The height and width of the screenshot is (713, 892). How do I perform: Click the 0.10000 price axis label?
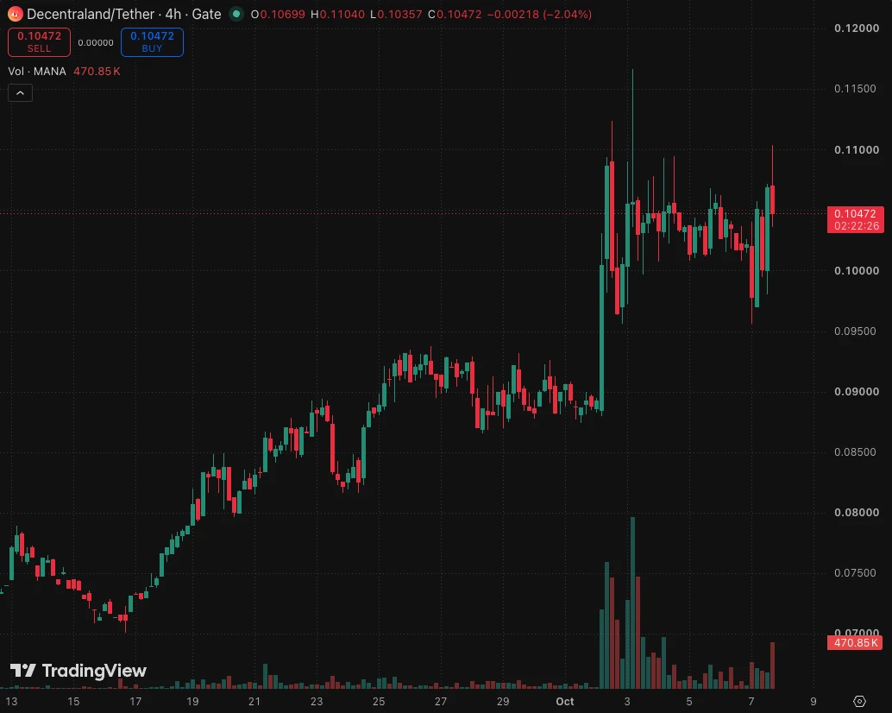click(857, 271)
